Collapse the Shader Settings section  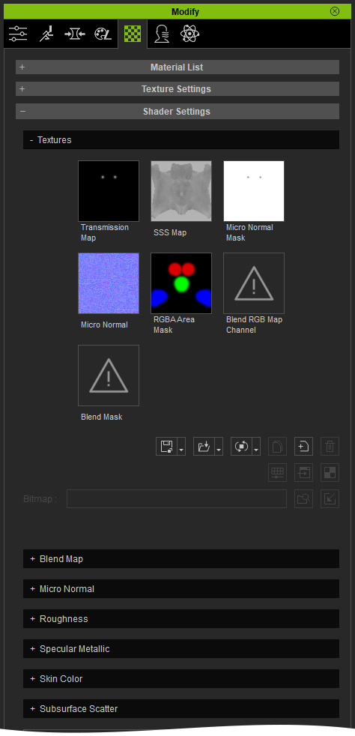[177, 111]
